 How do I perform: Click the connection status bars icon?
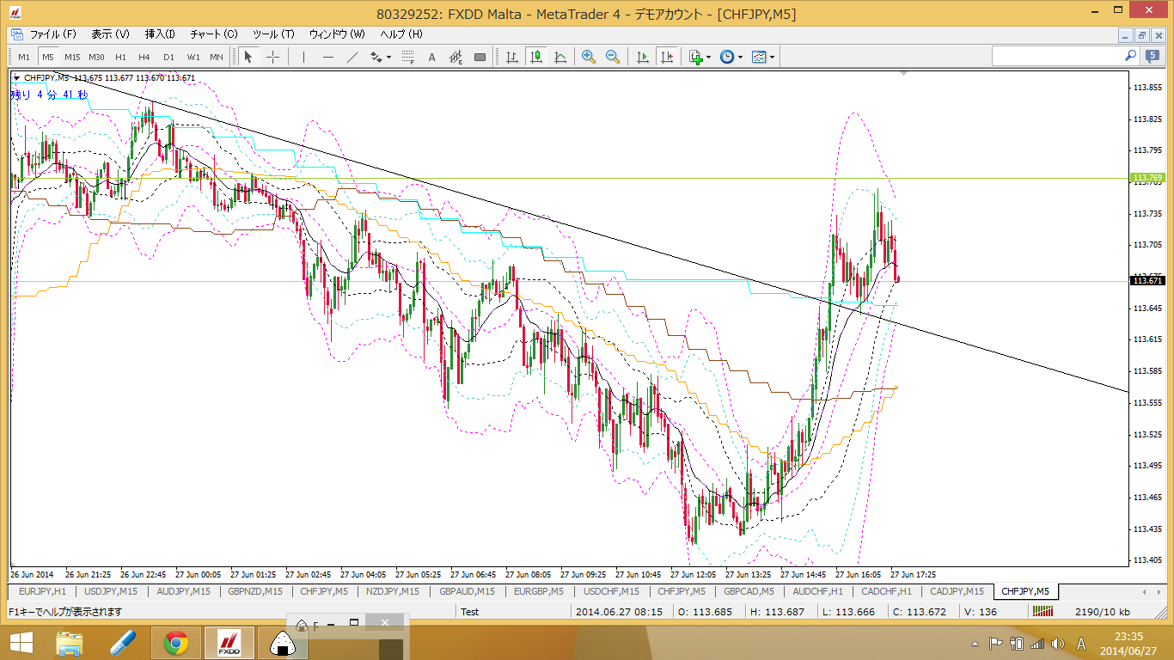[x=1043, y=612]
